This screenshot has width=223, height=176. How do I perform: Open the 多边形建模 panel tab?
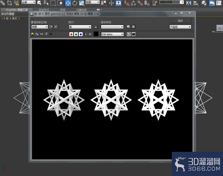(x=8, y=14)
